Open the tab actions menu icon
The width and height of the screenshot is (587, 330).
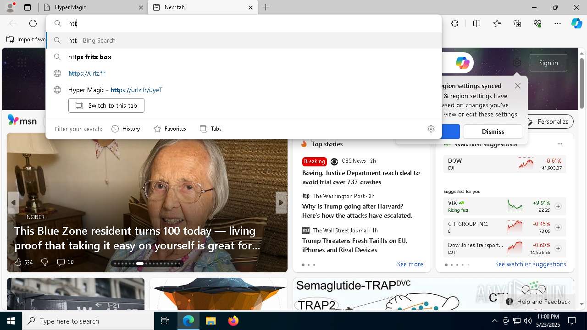point(28,7)
